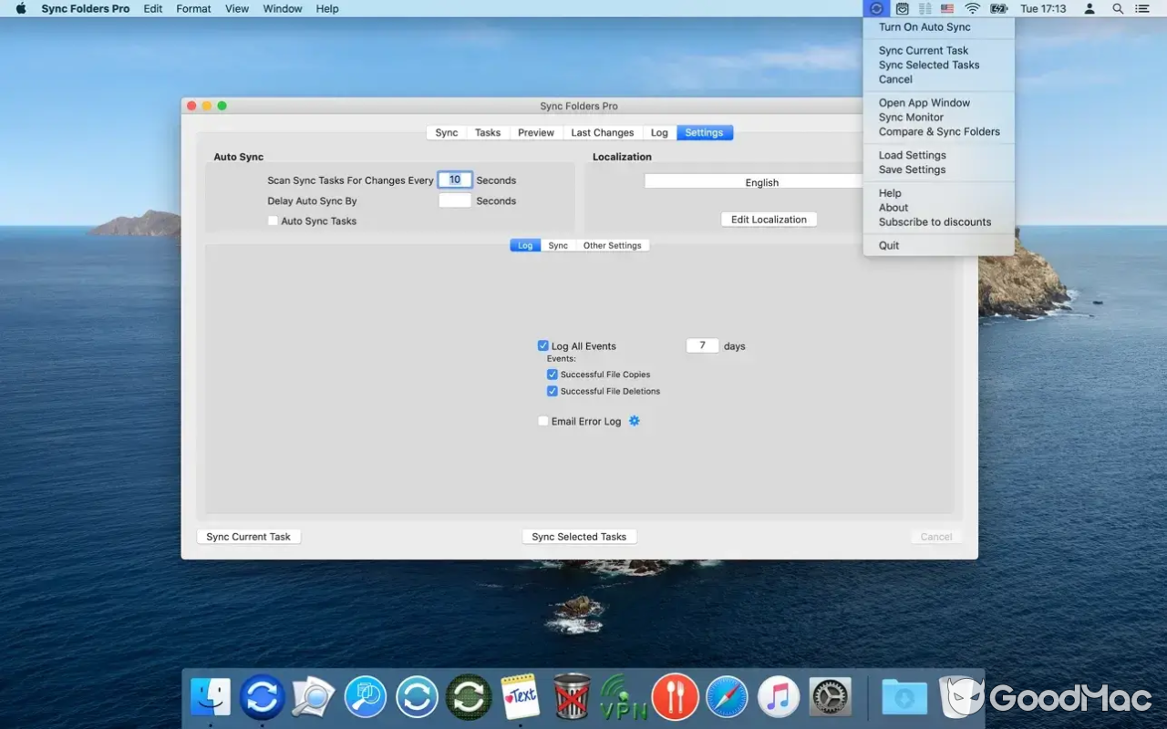Enable the Auto Sync Tasks checkbox
The width and height of the screenshot is (1167, 729).
click(x=273, y=221)
